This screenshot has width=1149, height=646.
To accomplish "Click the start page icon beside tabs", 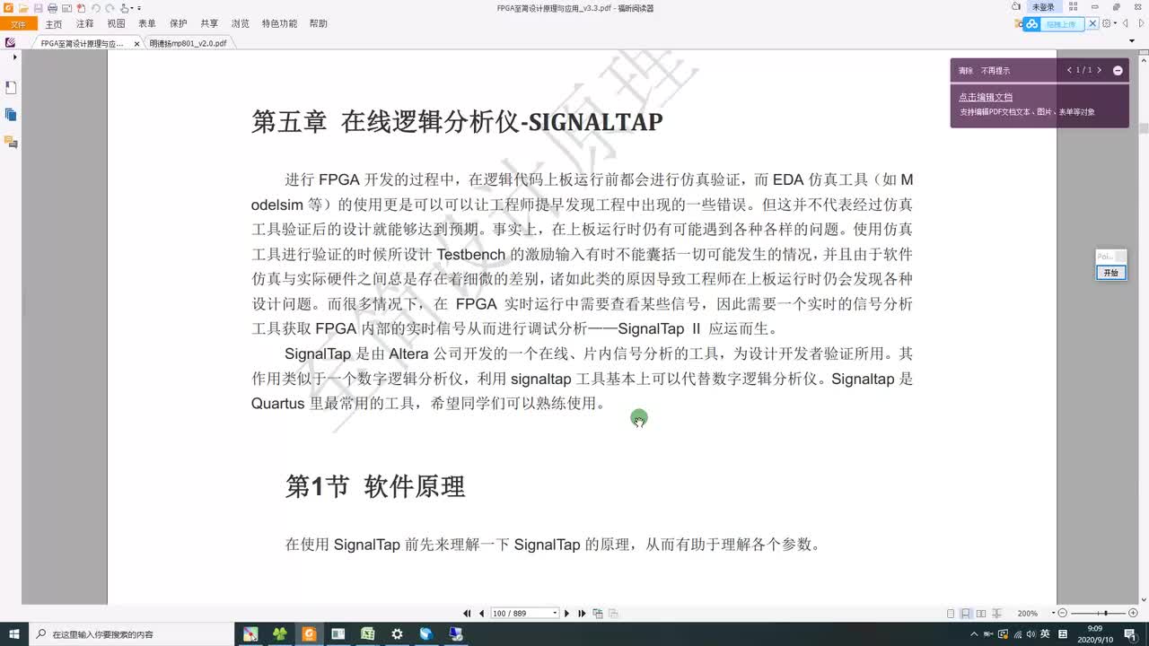I will pos(10,42).
